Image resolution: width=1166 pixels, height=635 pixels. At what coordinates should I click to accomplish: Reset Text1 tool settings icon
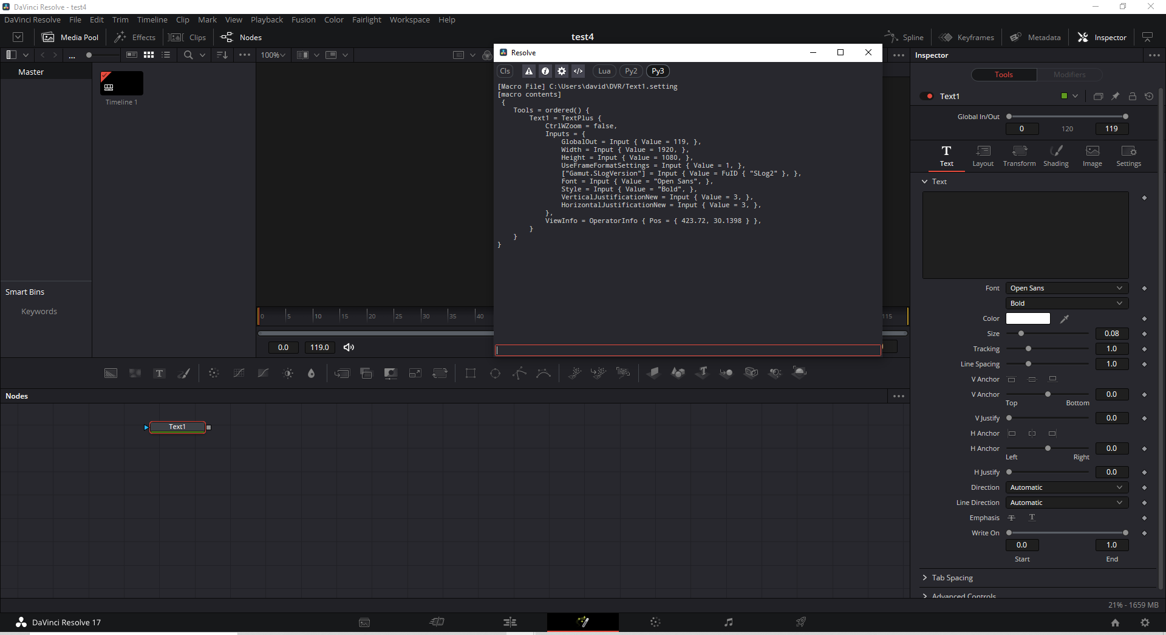coord(1149,96)
